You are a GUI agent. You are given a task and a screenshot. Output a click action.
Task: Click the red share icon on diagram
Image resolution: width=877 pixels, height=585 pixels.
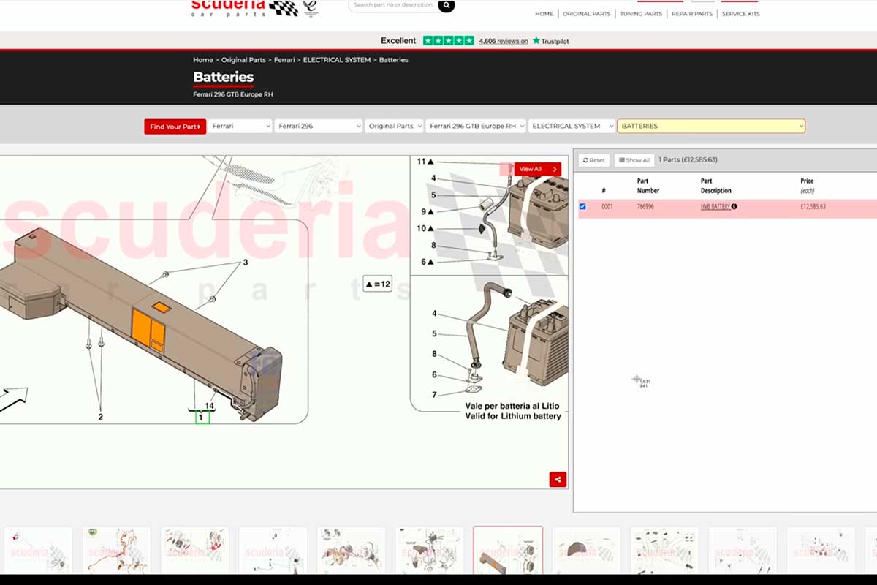click(x=558, y=480)
